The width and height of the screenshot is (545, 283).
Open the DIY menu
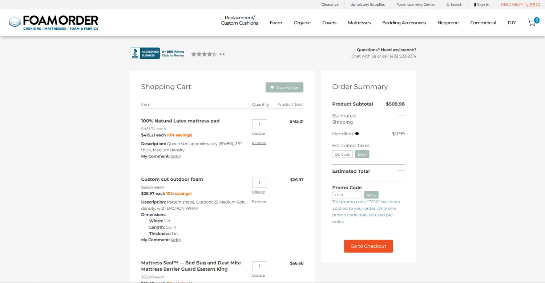512,22
